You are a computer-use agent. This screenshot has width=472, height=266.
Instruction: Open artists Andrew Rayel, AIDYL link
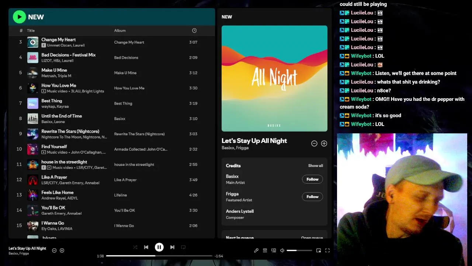60,198
